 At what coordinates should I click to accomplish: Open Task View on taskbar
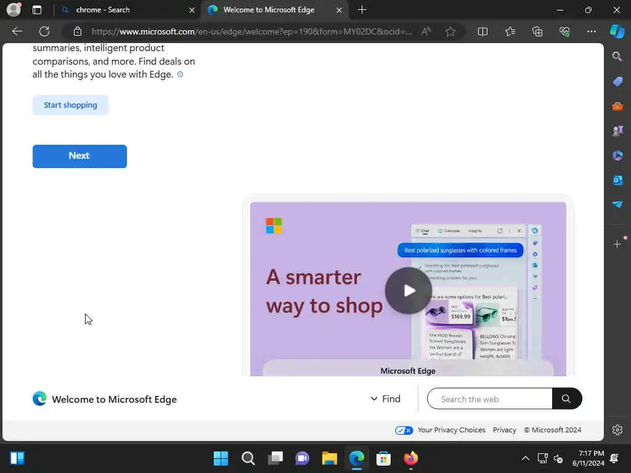coord(275,458)
